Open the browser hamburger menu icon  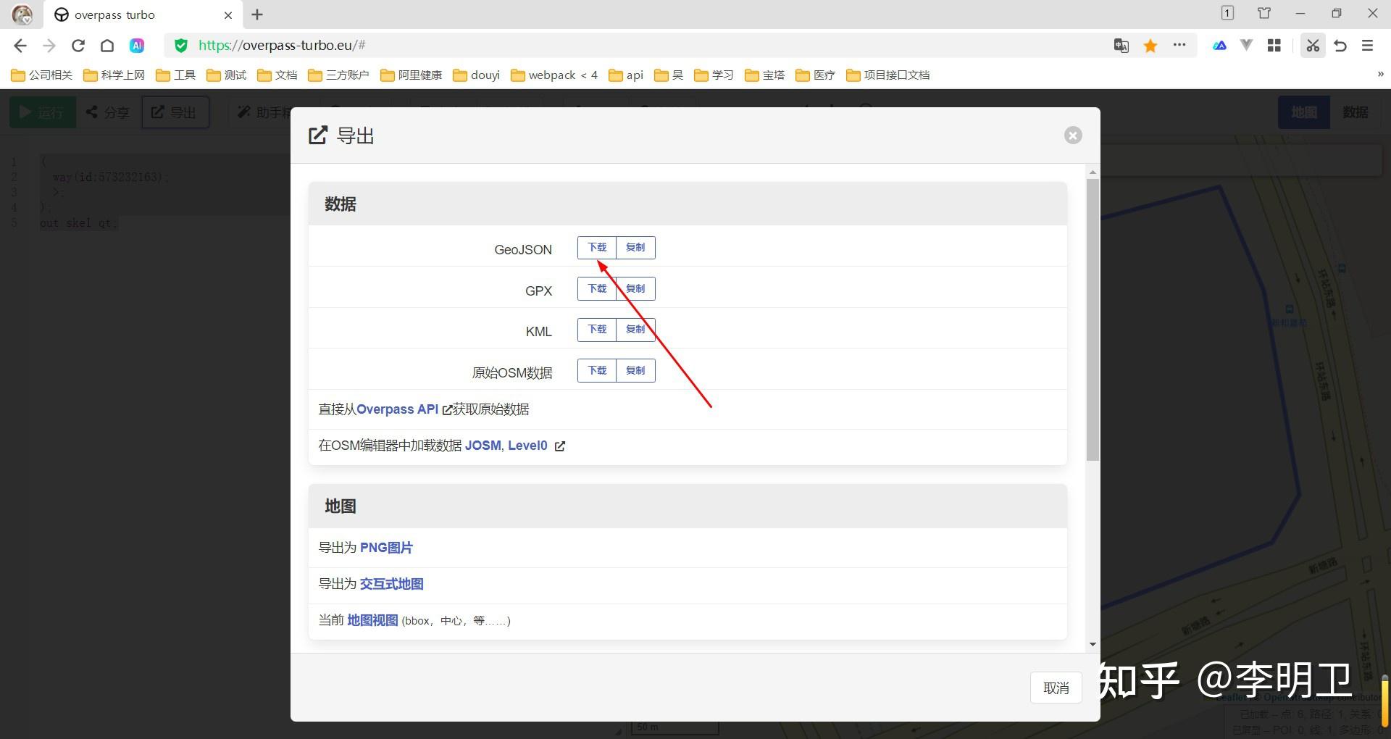pos(1367,46)
